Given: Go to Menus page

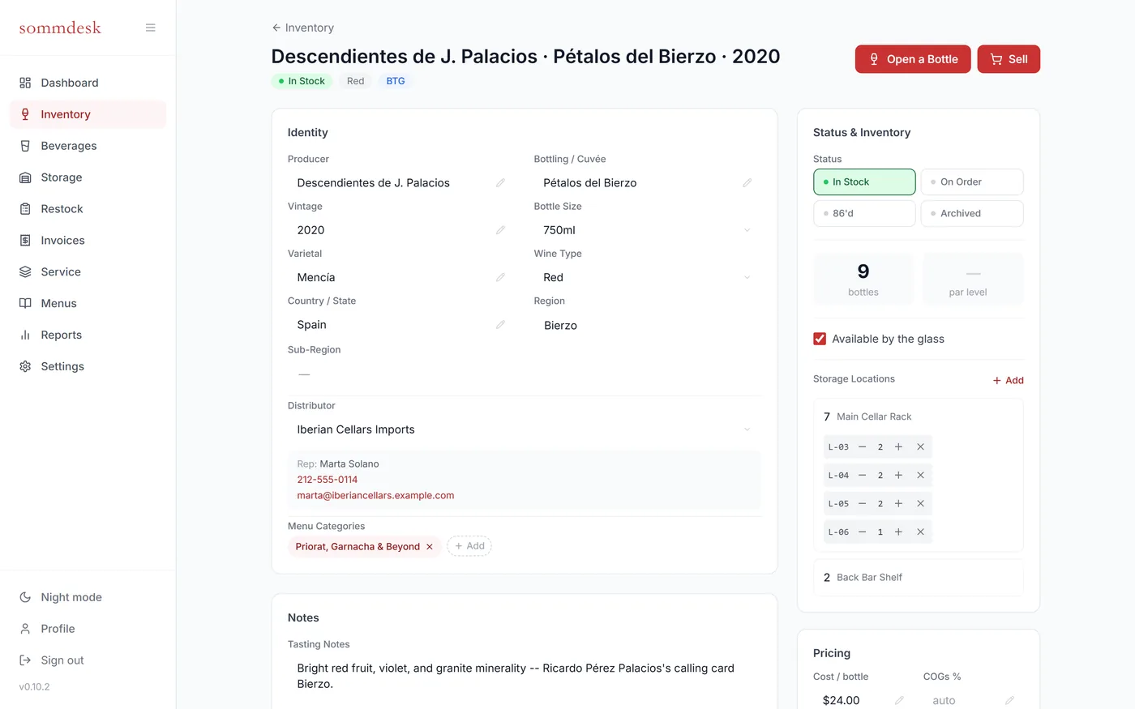Looking at the screenshot, I should pyautogui.click(x=88, y=304).
